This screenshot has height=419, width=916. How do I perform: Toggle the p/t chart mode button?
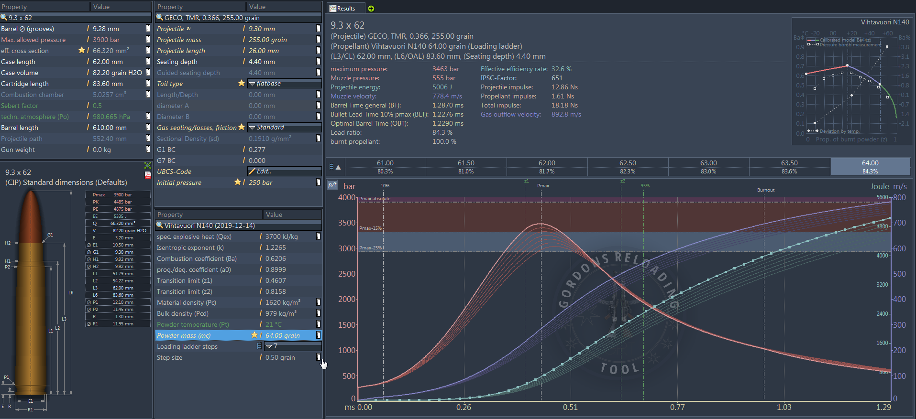[x=332, y=185]
